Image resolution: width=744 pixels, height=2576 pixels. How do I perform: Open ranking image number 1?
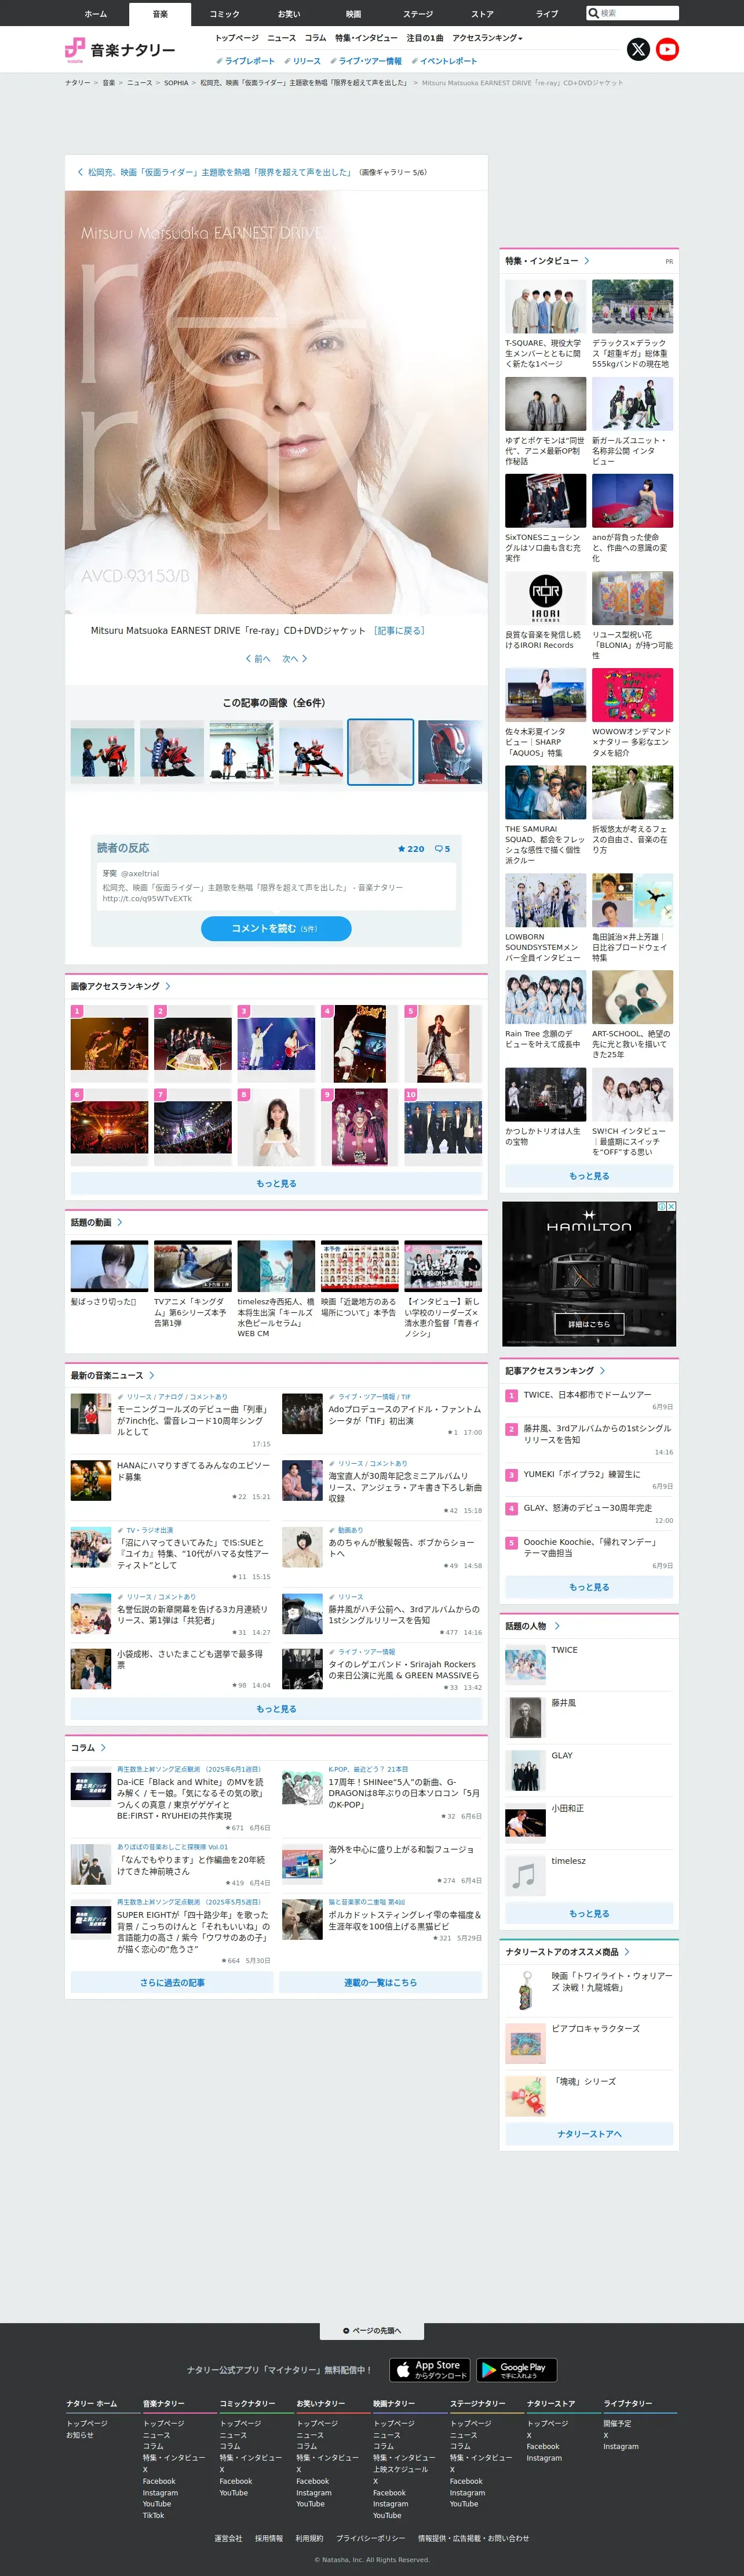pyautogui.click(x=109, y=1043)
